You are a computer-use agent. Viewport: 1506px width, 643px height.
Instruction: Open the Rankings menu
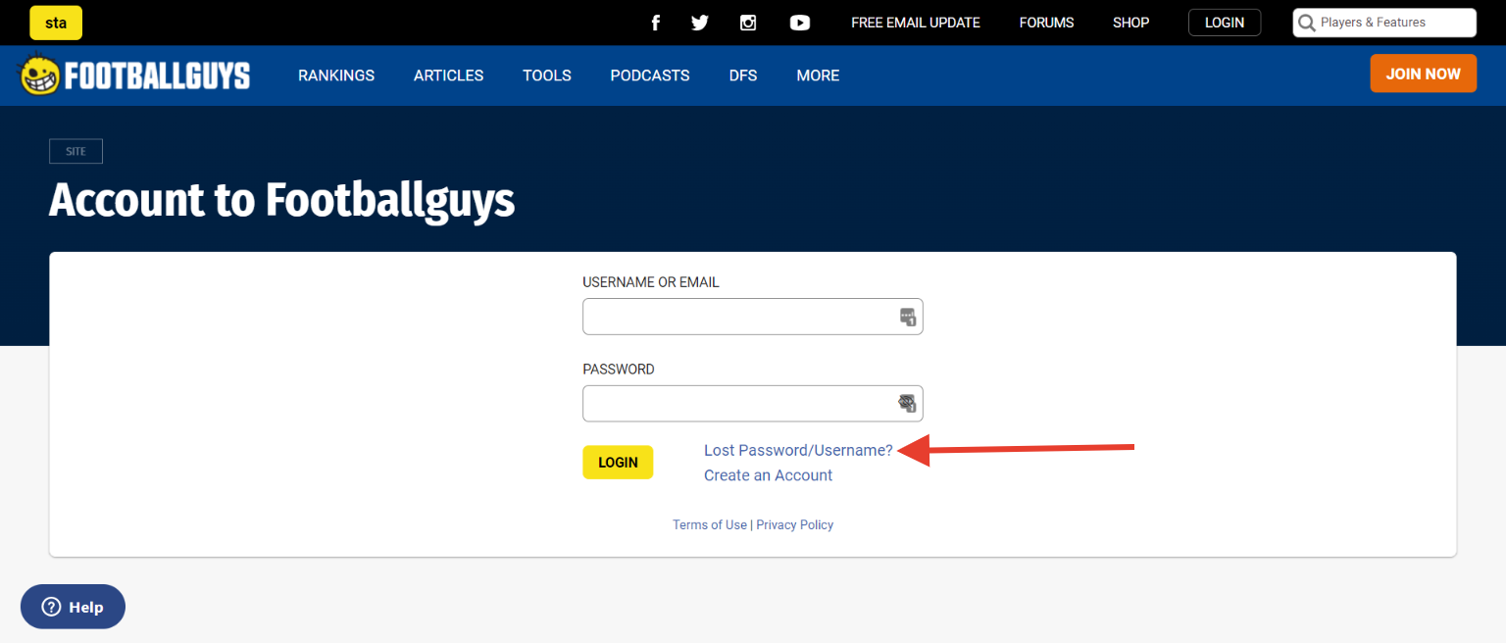336,75
